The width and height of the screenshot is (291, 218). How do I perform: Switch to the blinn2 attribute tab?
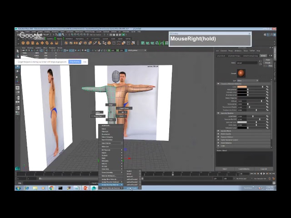click(263, 55)
